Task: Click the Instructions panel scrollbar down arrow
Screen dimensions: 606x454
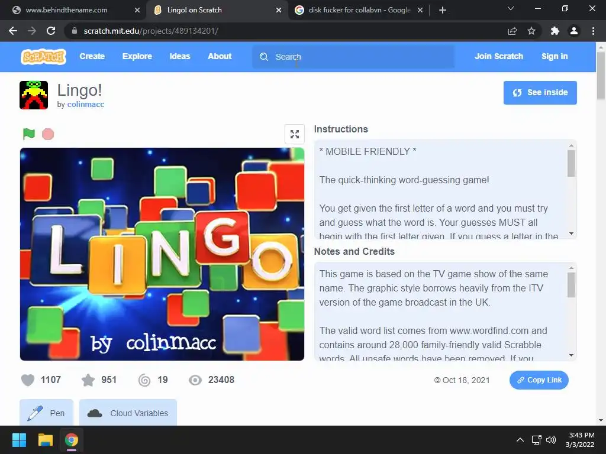Action: (571, 234)
